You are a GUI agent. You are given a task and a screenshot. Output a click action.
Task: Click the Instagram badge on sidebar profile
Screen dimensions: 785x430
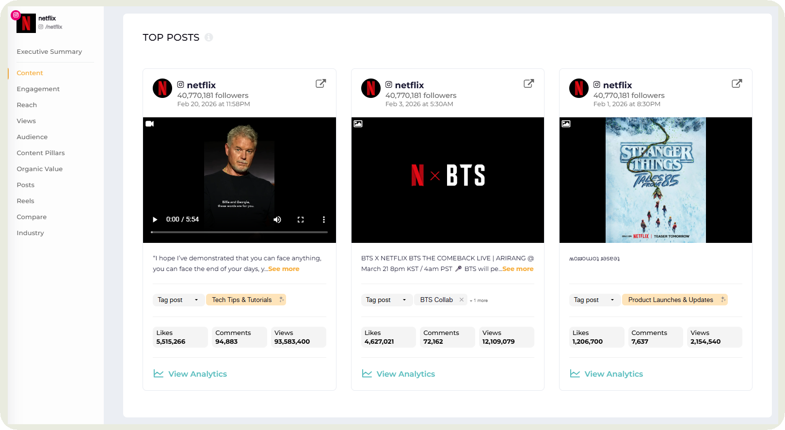pos(16,15)
